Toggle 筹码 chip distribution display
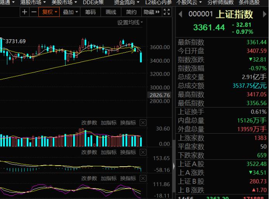The height and width of the screenshot is (199, 269). [x=90, y=12]
